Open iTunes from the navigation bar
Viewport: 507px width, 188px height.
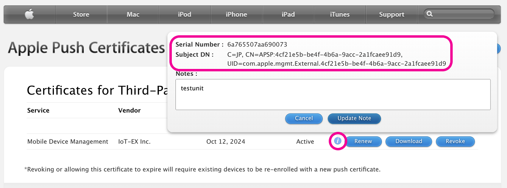[x=340, y=14]
